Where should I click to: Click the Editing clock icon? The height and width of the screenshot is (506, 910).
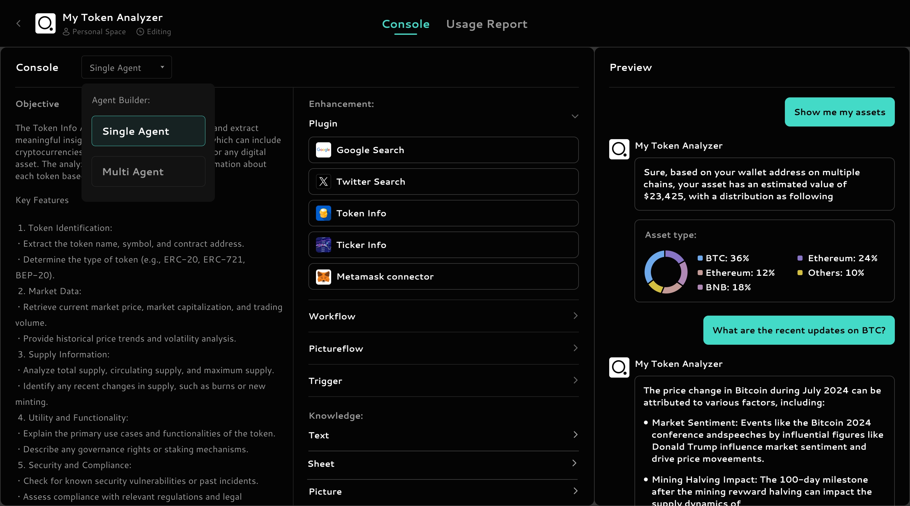pos(140,32)
